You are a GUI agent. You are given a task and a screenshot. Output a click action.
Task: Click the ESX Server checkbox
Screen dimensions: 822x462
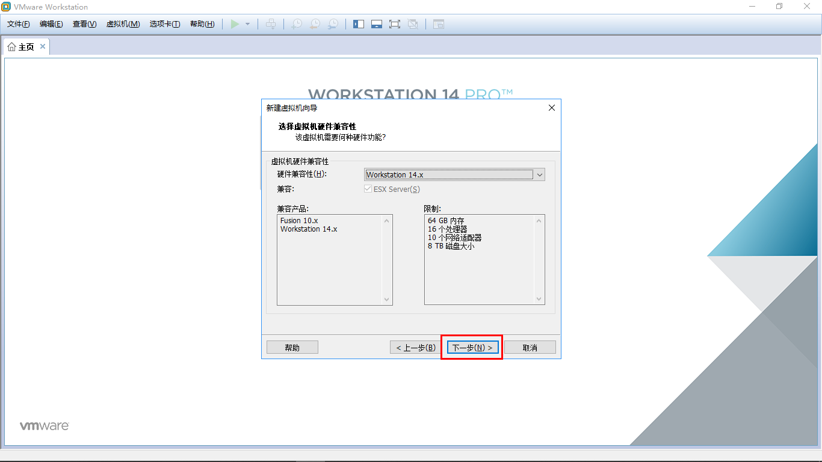pyautogui.click(x=368, y=189)
